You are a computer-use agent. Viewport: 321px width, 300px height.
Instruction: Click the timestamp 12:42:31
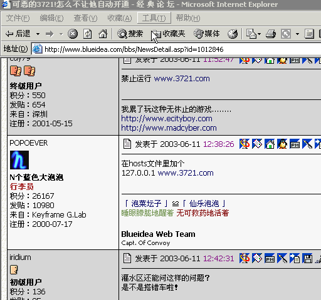219,259
